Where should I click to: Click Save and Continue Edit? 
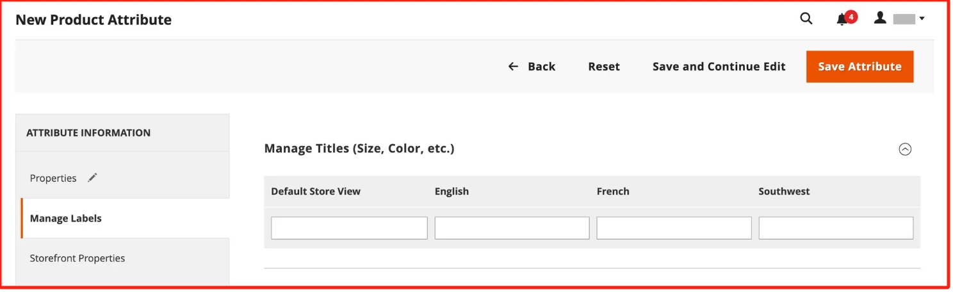point(719,67)
